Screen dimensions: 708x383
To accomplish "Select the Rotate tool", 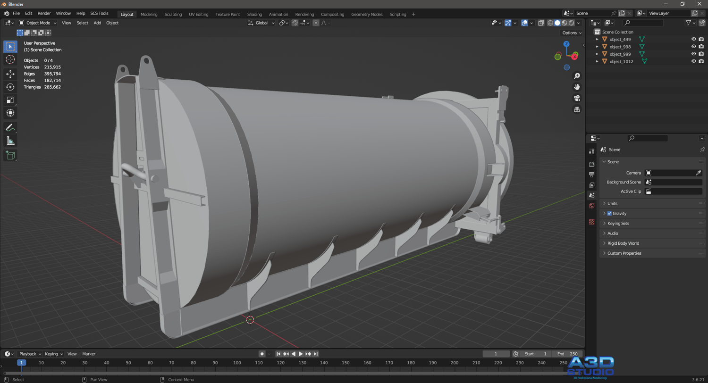I will pos(10,87).
